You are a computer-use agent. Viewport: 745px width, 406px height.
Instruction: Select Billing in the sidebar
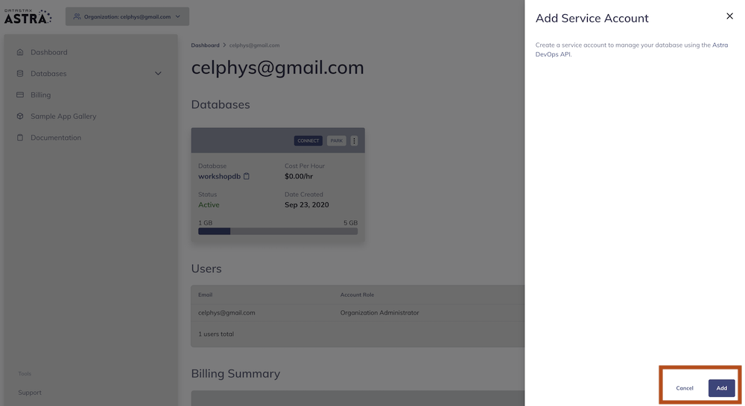tap(41, 95)
